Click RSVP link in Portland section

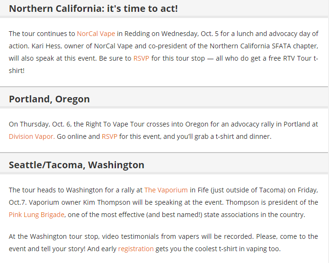pos(109,136)
